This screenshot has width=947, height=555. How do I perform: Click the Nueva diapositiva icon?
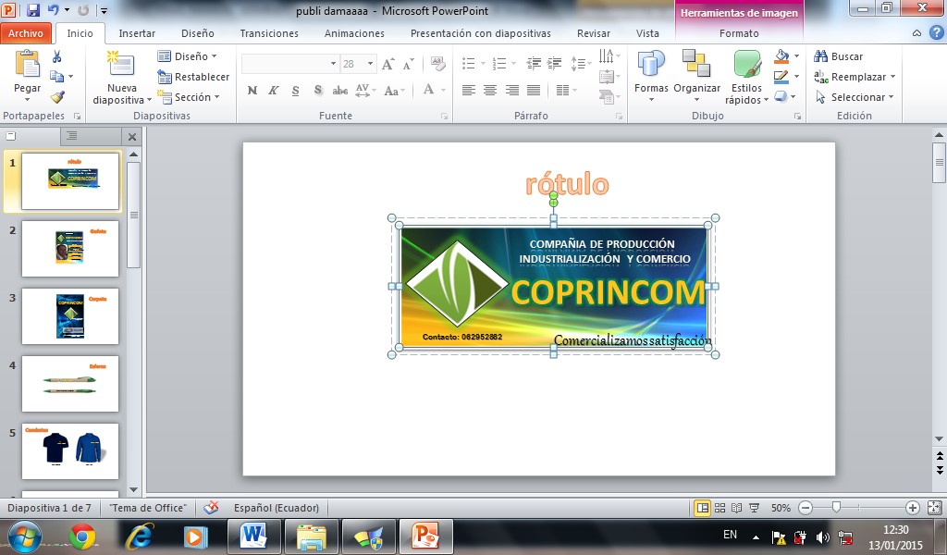click(121, 64)
